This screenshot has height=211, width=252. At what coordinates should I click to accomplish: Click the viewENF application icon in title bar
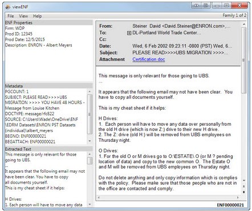coord(7,7)
